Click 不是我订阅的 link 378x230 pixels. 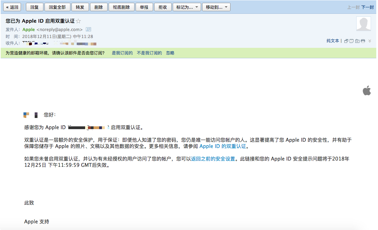click(149, 53)
